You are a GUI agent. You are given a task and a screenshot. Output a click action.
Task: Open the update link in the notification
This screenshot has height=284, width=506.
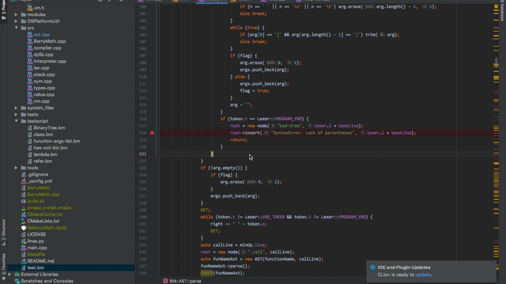[x=423, y=275]
